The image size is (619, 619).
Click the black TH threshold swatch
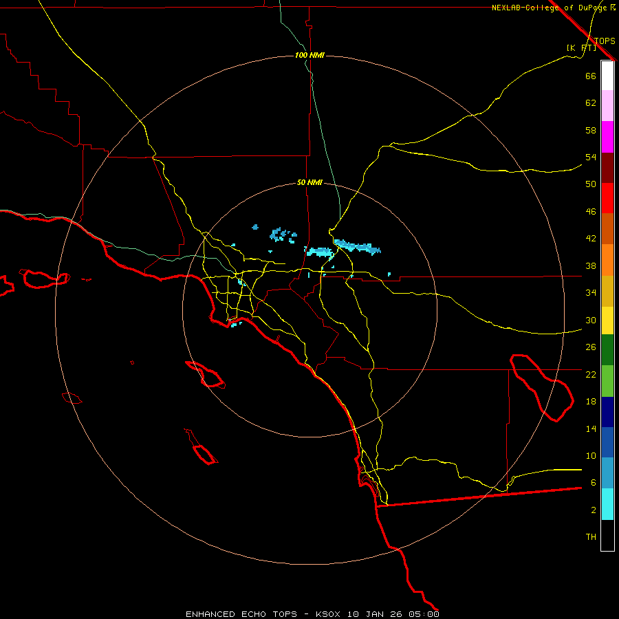click(607, 535)
